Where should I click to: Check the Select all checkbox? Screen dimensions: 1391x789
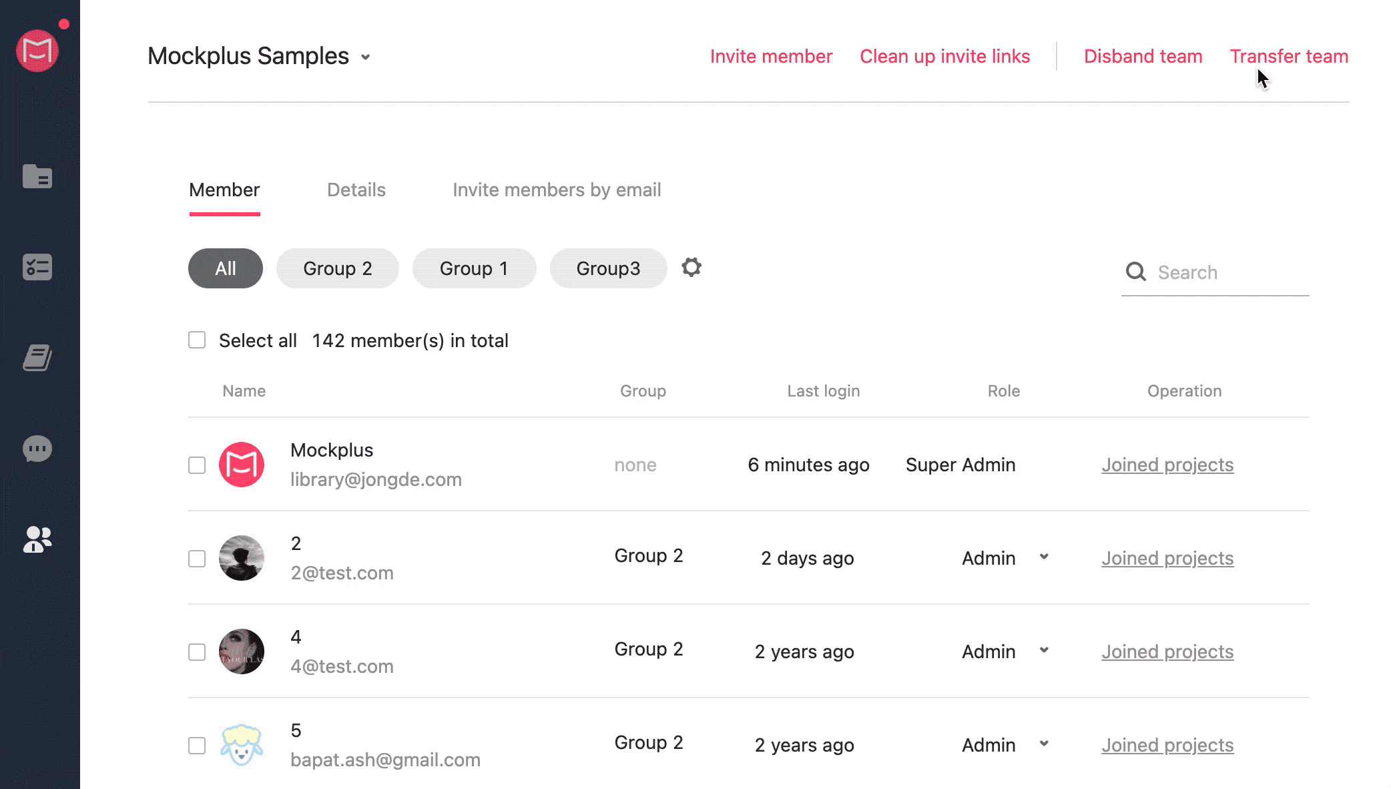[197, 340]
